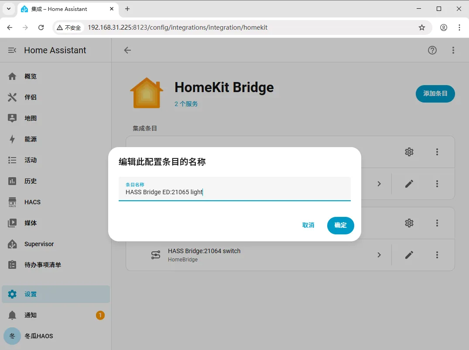The height and width of the screenshot is (350, 469).
Task: Click the HASS Bridge:21064 switch text
Action: [204, 251]
